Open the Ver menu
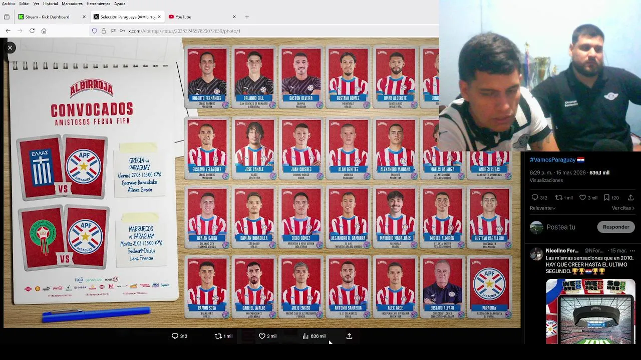 (x=37, y=3)
